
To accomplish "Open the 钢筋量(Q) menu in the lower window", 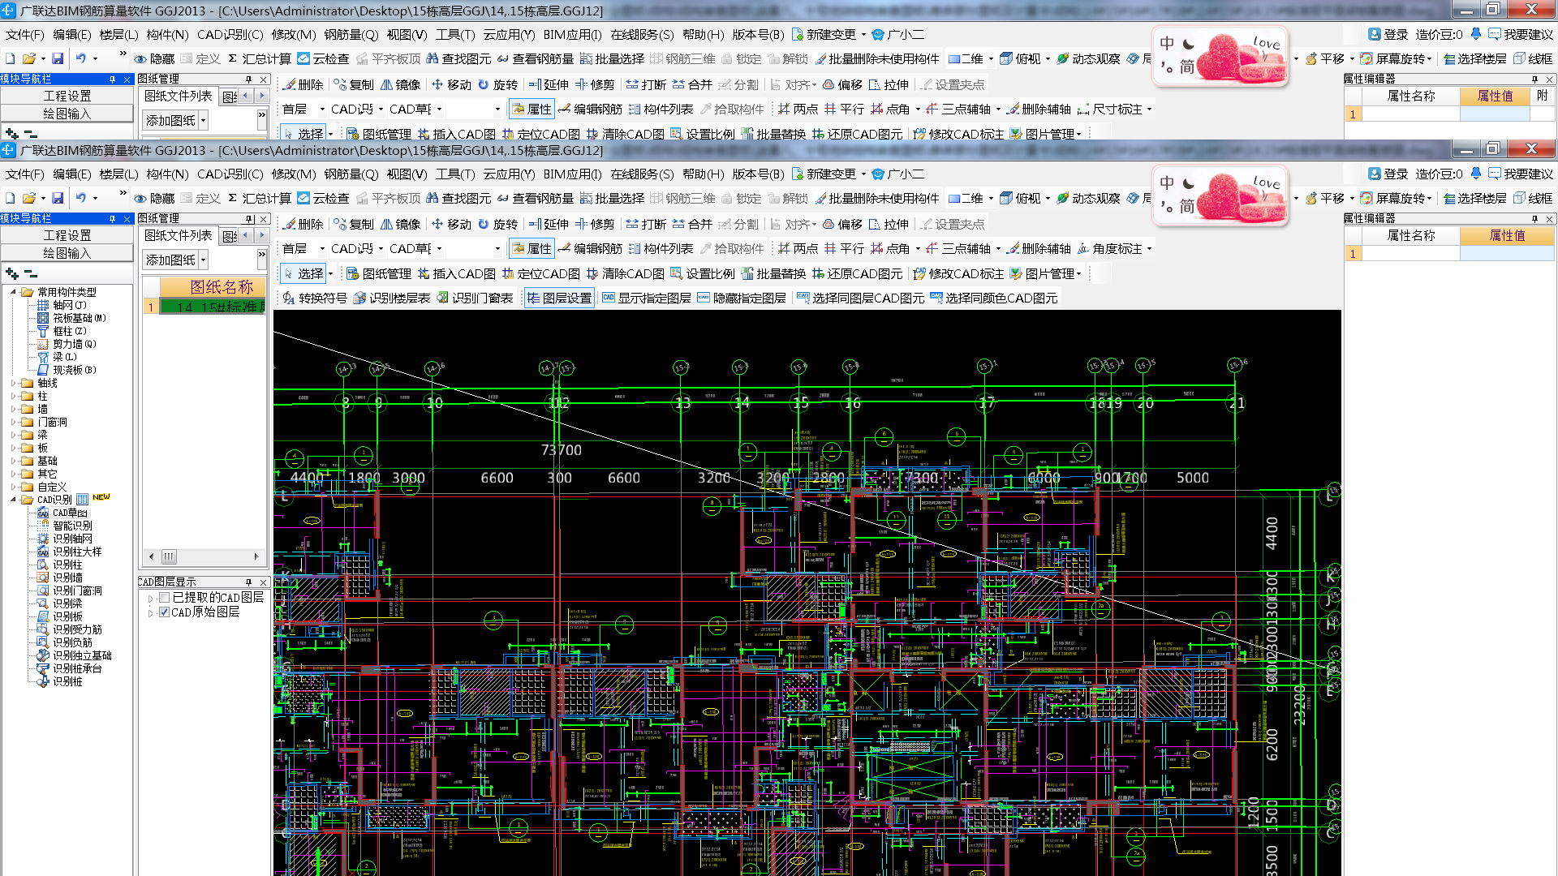I will click(351, 174).
